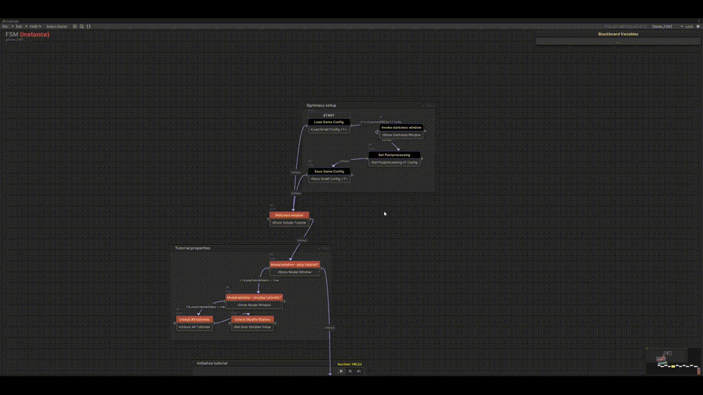Click the Darkness setup group title
This screenshot has height=395, width=703.
tap(321, 105)
